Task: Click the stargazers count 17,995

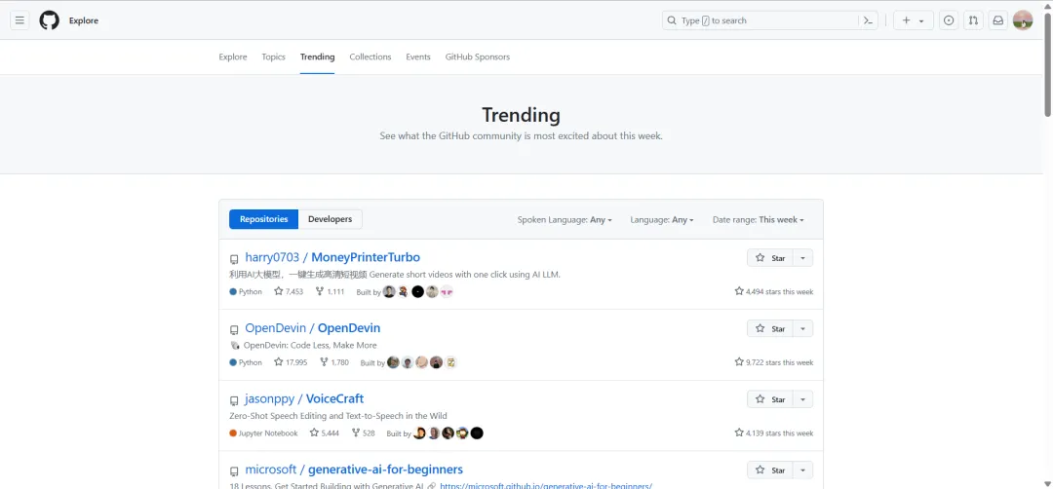Action: (291, 362)
